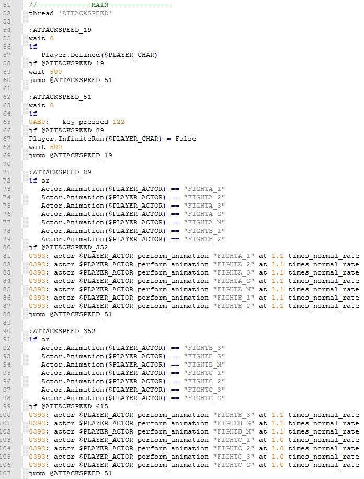Click 0393 perform_animation "FIGHTC_G" line
Image resolution: width=364 pixels, height=479 pixels.
click(194, 465)
